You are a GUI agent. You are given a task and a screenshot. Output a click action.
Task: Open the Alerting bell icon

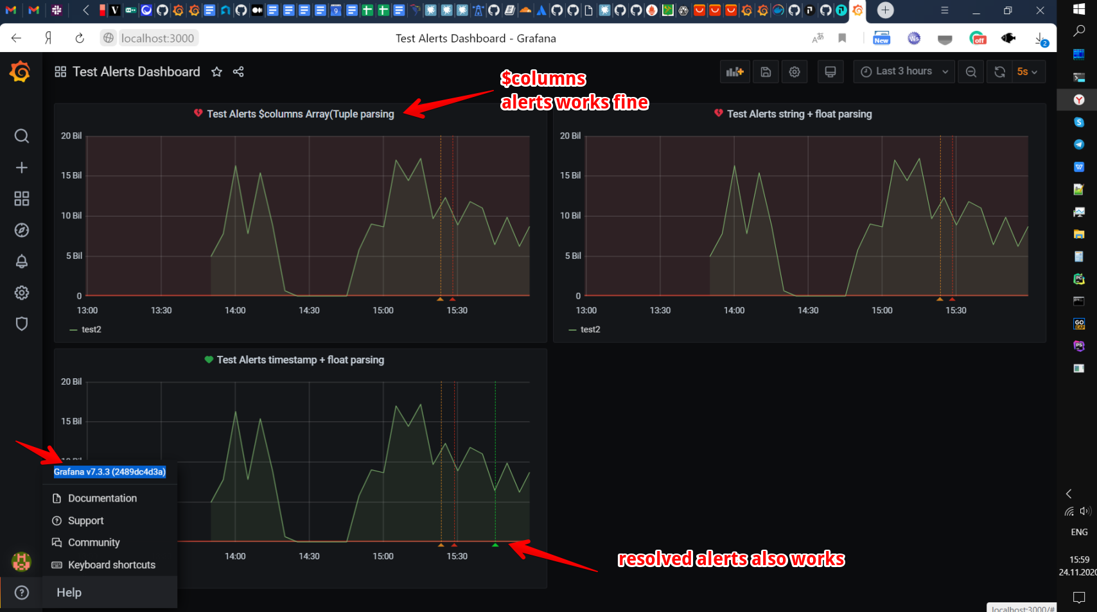(21, 261)
